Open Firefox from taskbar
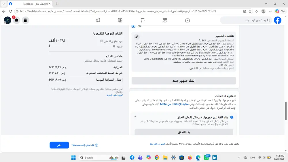 (x=190, y=158)
